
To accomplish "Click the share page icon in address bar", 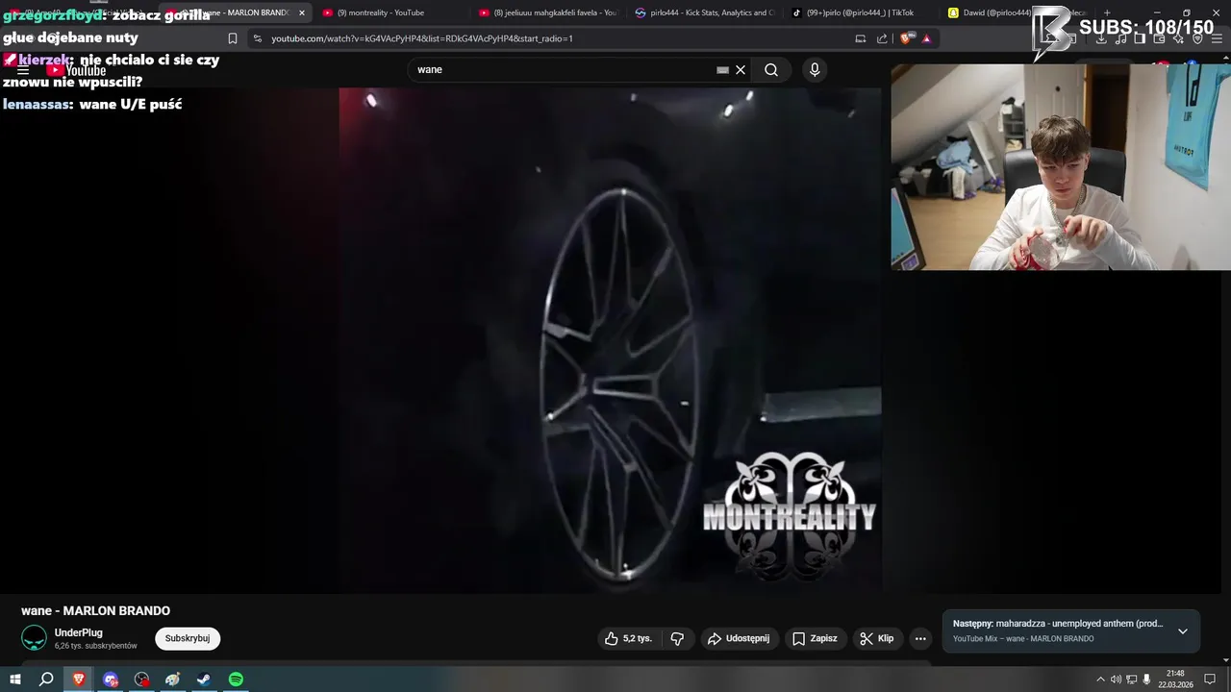I will click(x=883, y=38).
